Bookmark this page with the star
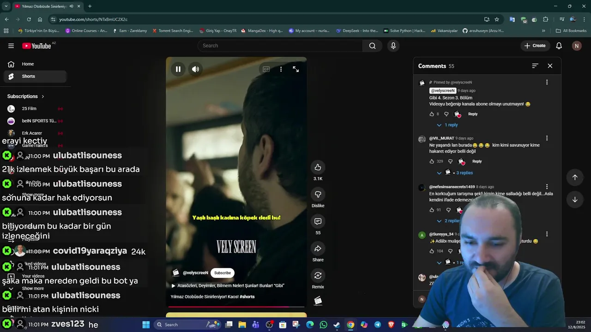Image resolution: width=591 pixels, height=332 pixels. tap(497, 19)
